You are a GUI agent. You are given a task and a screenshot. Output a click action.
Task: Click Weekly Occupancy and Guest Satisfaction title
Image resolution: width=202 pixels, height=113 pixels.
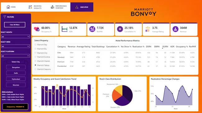click(x=55, y=79)
